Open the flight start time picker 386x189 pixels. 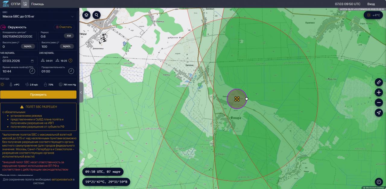coord(32,71)
